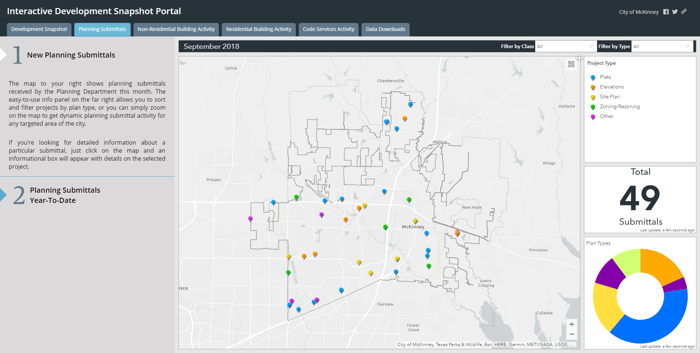The width and height of the screenshot is (700, 353).
Task: Click the leftmost purple map pin
Action: (250, 219)
